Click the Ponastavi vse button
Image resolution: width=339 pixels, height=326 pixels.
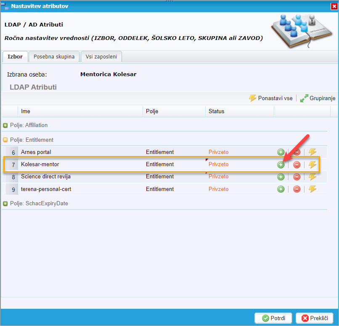point(270,98)
